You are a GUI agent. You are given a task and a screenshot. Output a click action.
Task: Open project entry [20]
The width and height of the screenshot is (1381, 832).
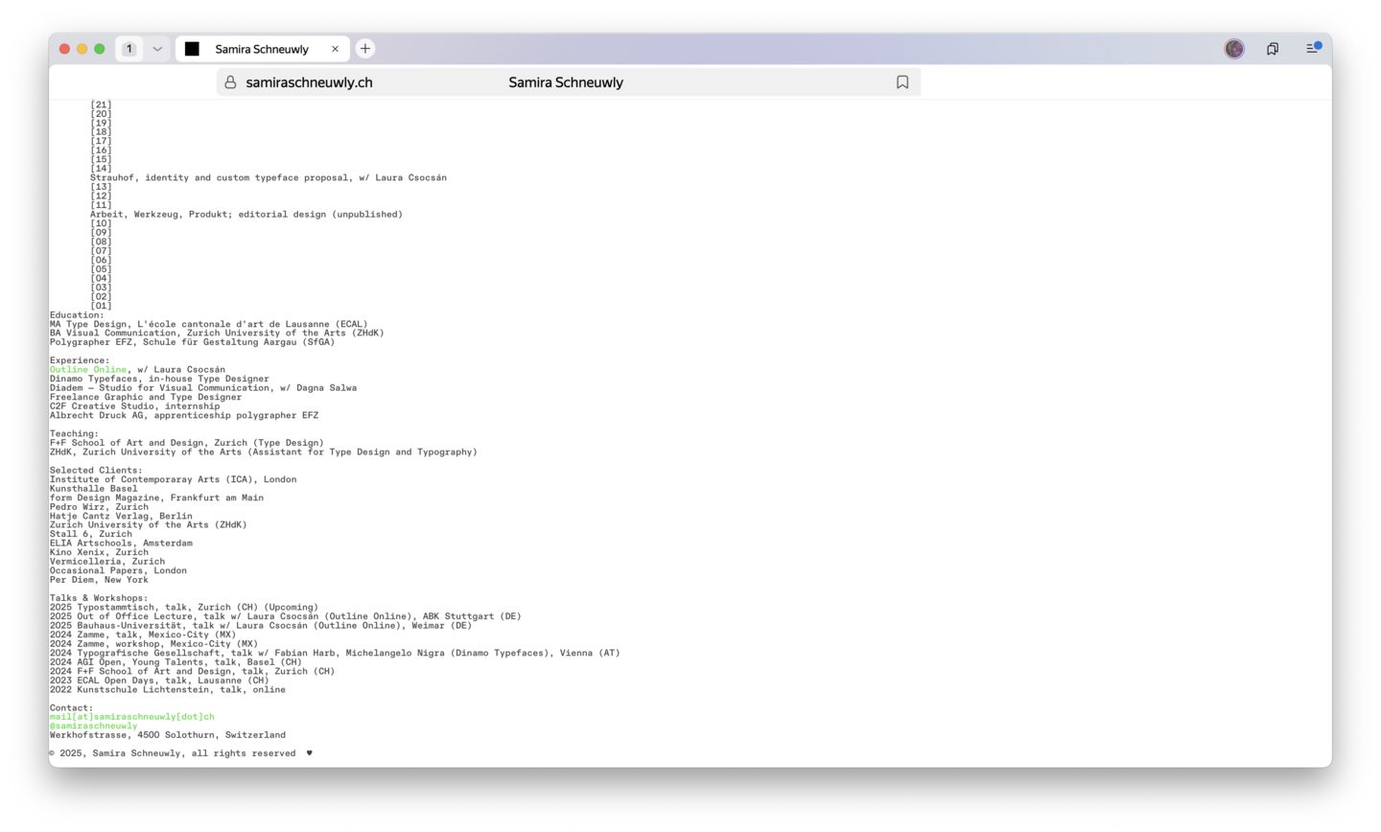click(x=101, y=114)
